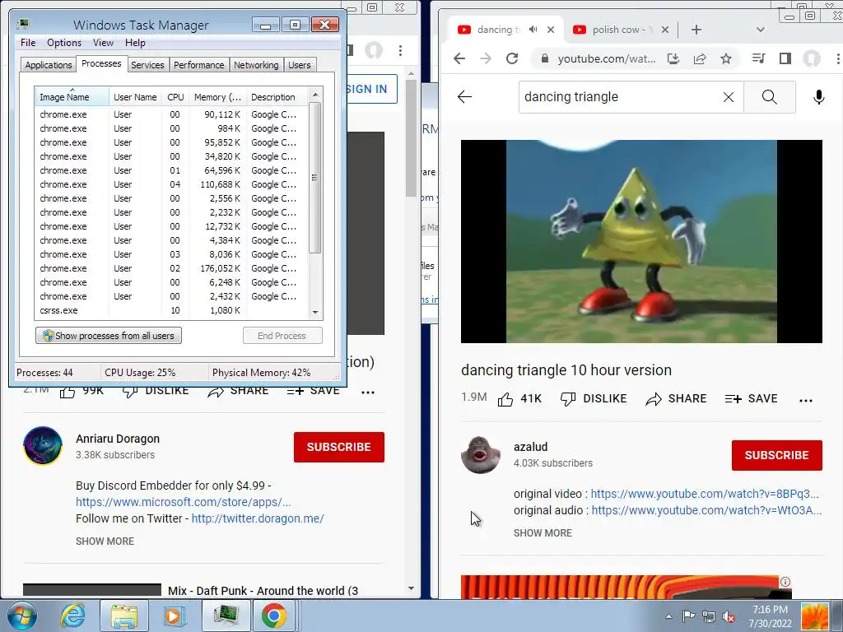The image size is (843, 632).
Task: Click the dancing triangle video player
Action: pyautogui.click(x=641, y=241)
